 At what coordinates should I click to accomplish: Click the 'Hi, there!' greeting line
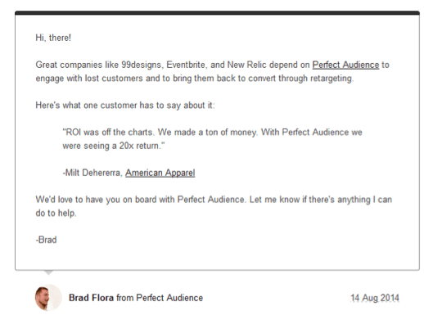tap(53, 38)
